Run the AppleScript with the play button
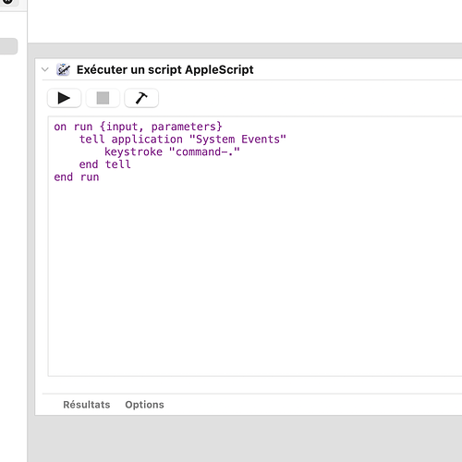This screenshot has height=462, width=462. coord(64,98)
